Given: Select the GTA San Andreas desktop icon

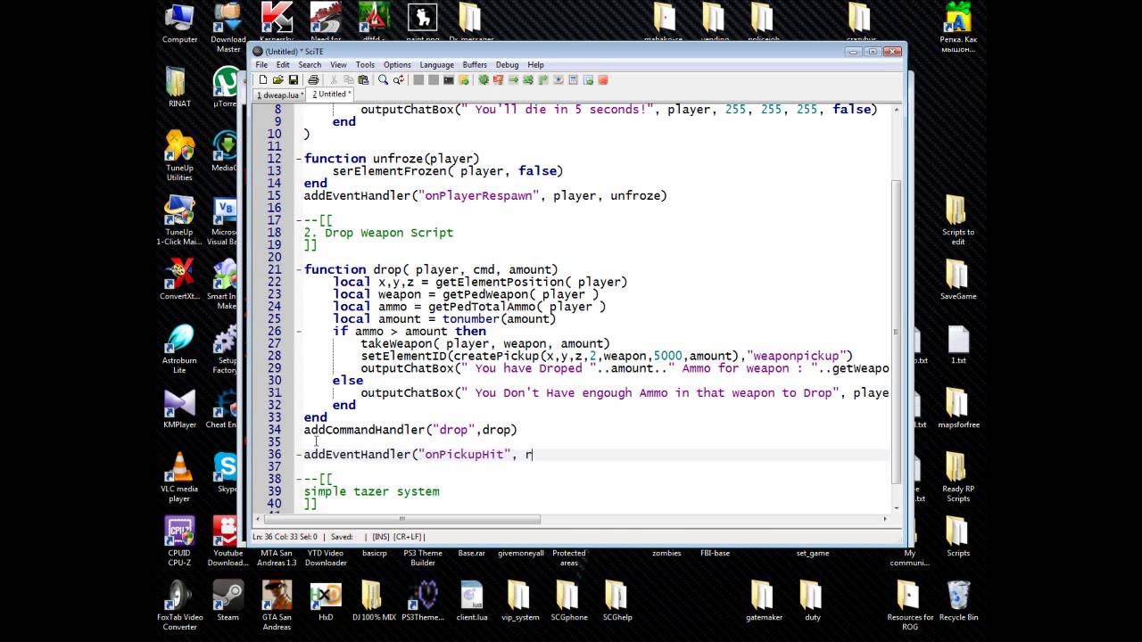Looking at the screenshot, I should click(x=277, y=605).
